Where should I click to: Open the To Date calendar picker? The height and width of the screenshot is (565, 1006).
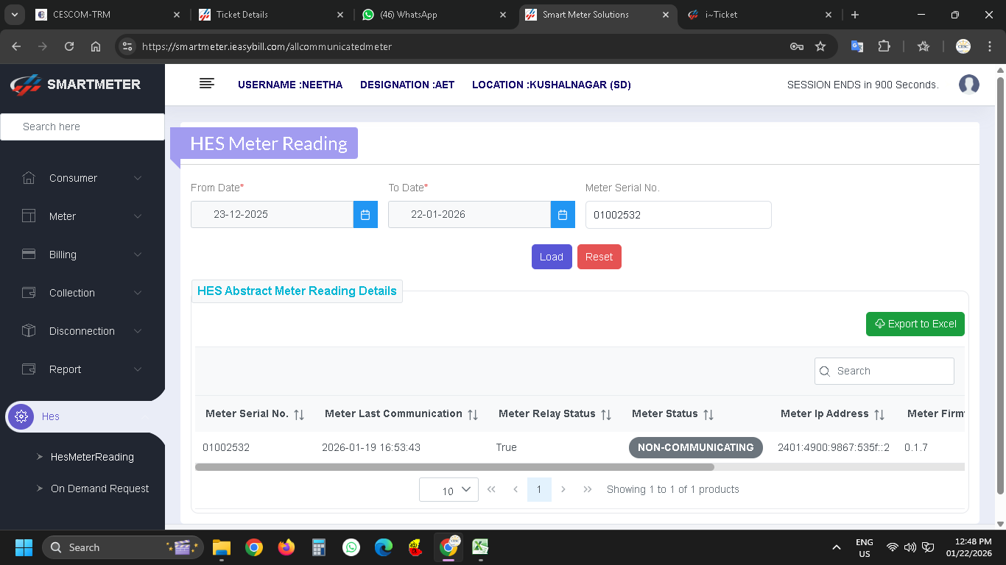point(562,215)
